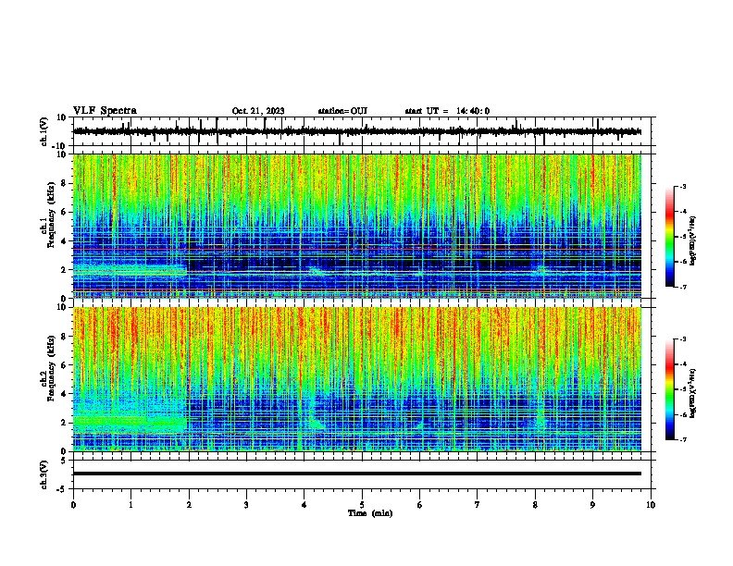The width and height of the screenshot is (733, 566).
Task: Click the 'VLF Spectra' title text
Action: (x=105, y=111)
